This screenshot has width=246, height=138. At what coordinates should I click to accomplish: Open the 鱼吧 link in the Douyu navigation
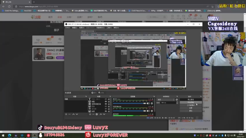pyautogui.click(x=100, y=17)
